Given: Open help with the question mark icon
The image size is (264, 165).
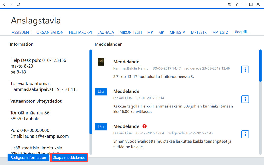Looking at the screenshot, I should click(x=237, y=4).
